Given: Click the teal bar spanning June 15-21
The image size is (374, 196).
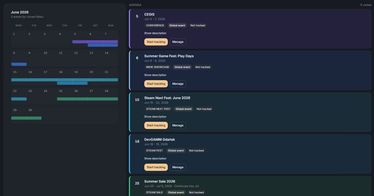Looking at the screenshot, I should click(64, 80).
